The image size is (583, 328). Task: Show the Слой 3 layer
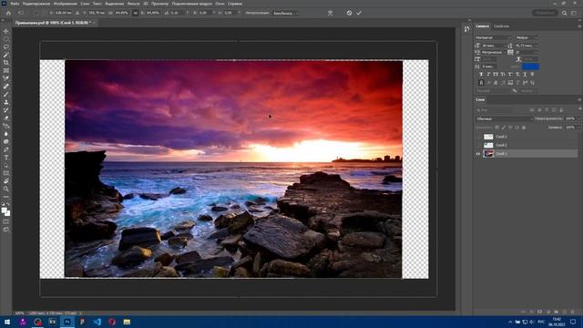pos(478,137)
